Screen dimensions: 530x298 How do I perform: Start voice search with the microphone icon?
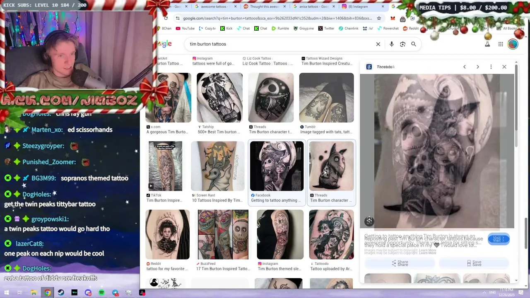[391, 44]
